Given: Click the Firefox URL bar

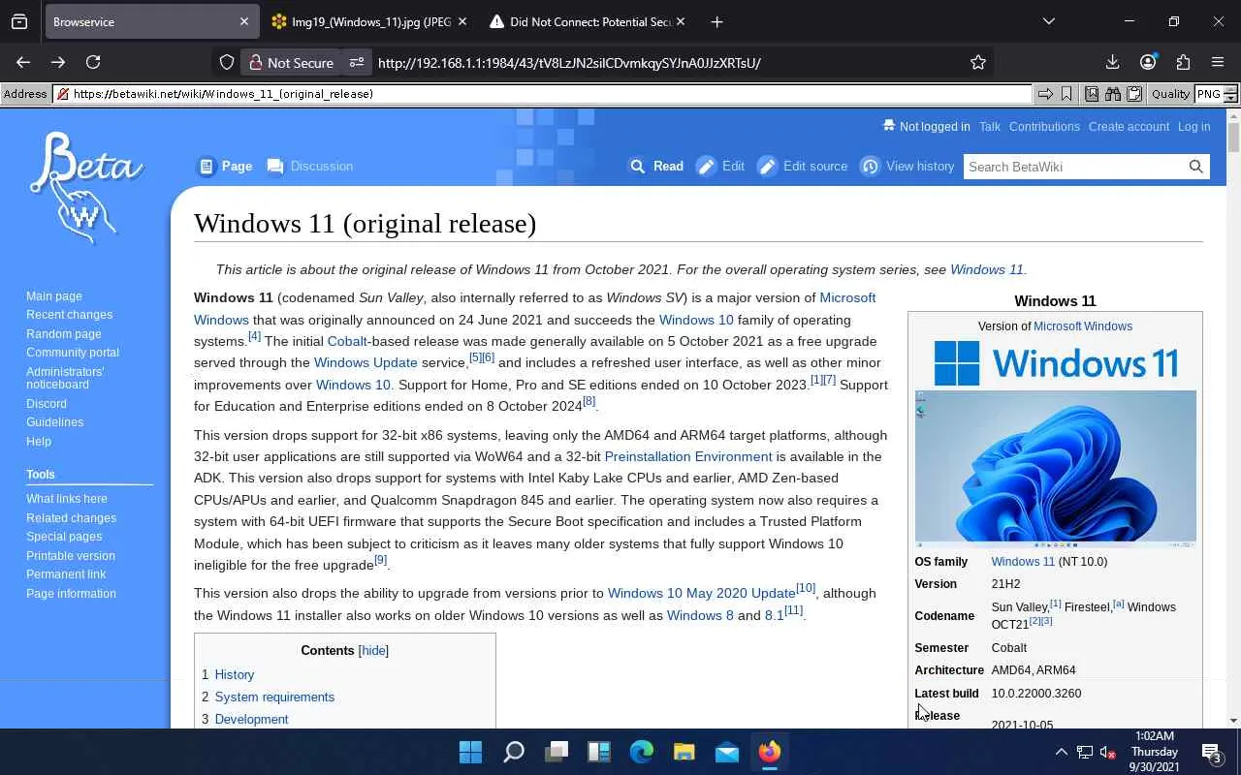Looking at the screenshot, I should point(667,62).
